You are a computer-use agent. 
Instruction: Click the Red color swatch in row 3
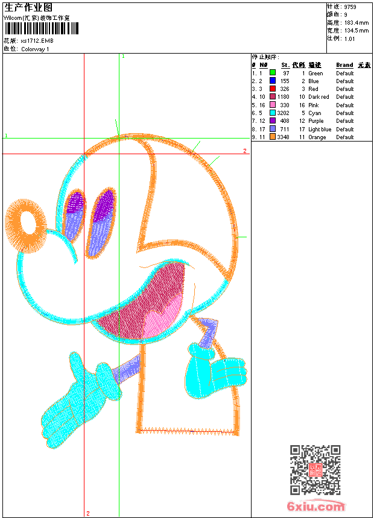pos(273,89)
